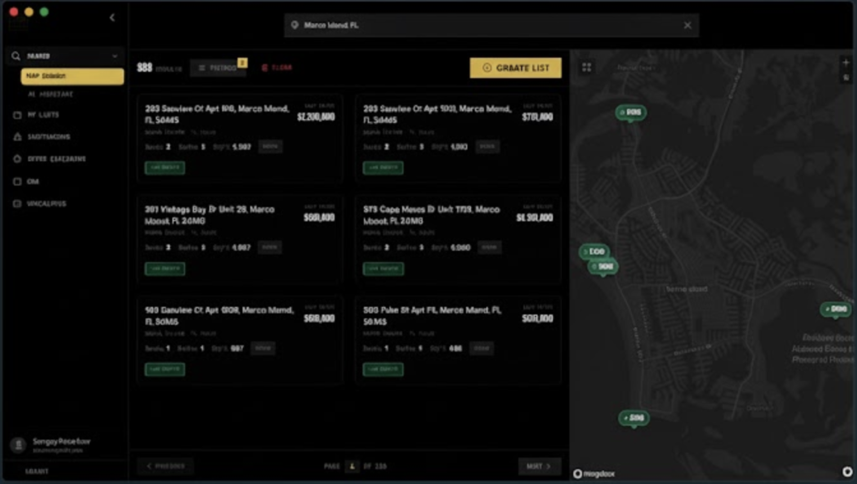
Task: Click the user avatar icon at bottom left
Action: [x=18, y=444]
